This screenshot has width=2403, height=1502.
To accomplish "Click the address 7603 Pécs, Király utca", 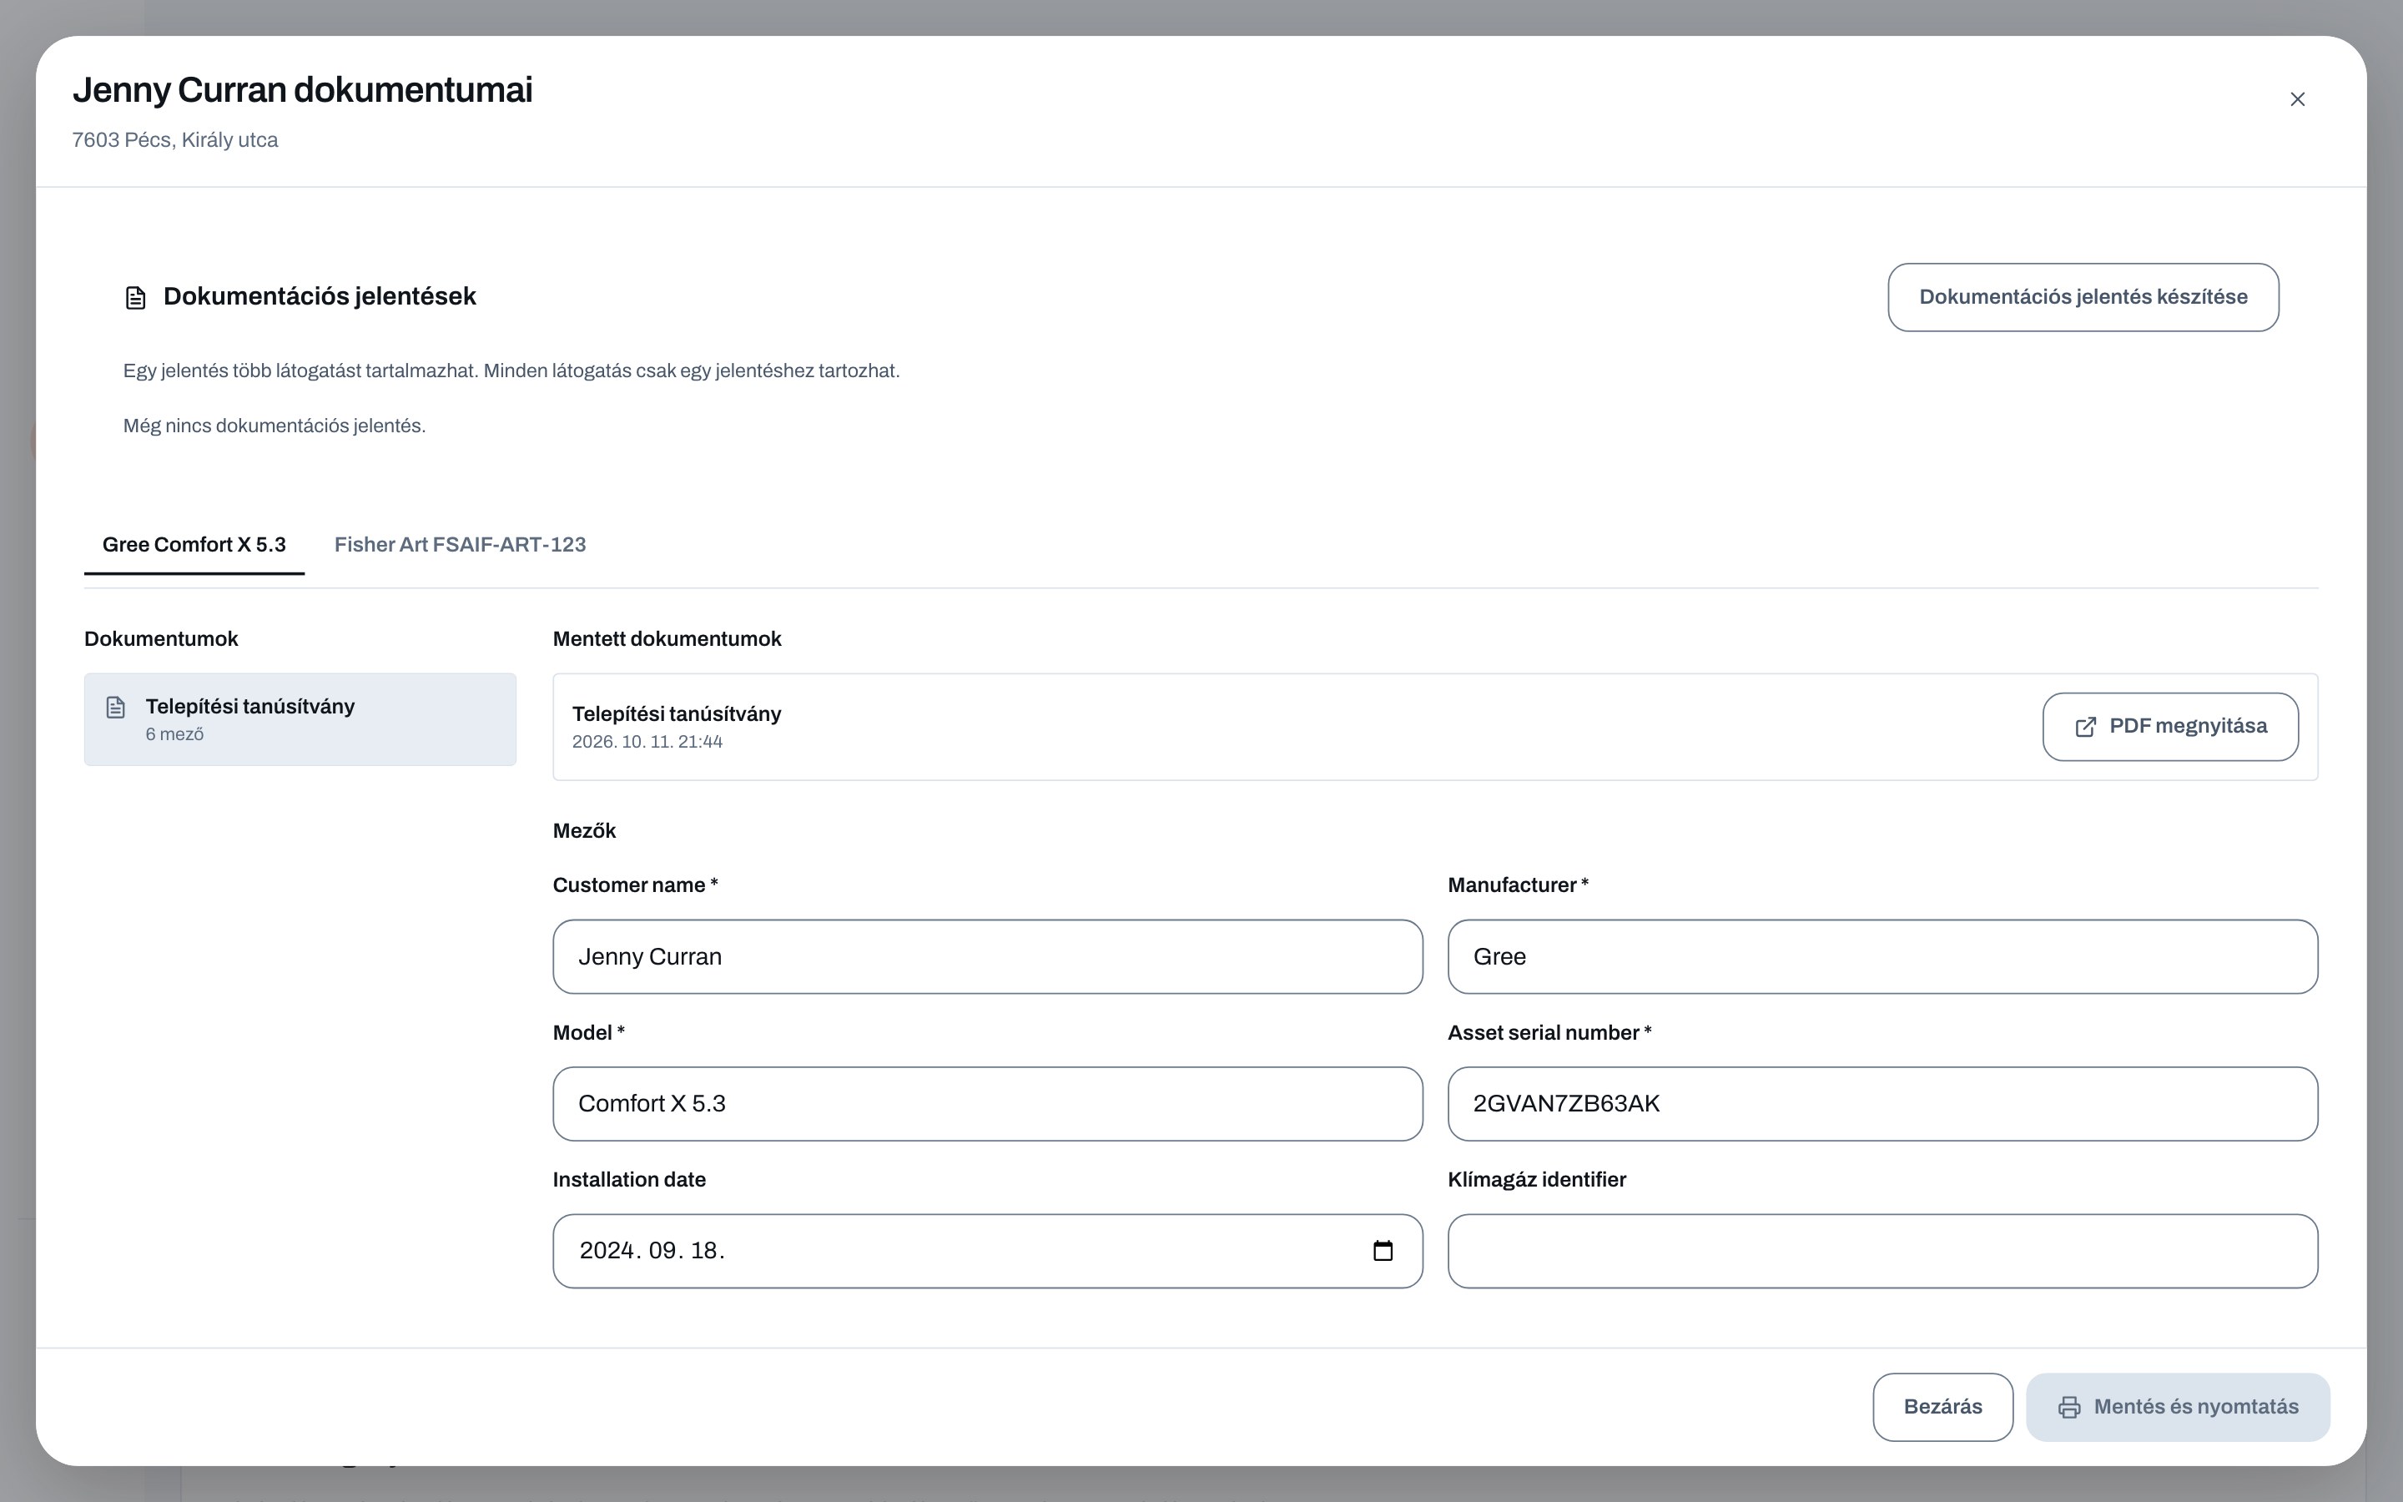I will pyautogui.click(x=174, y=140).
